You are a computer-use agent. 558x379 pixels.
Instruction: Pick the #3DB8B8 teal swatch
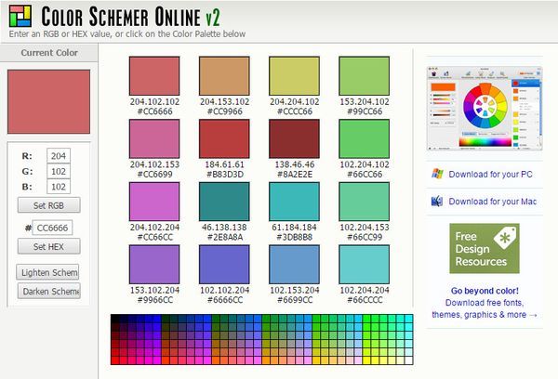pos(294,202)
